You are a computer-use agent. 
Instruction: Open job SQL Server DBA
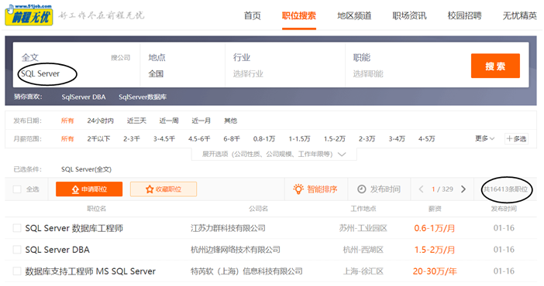click(57, 250)
